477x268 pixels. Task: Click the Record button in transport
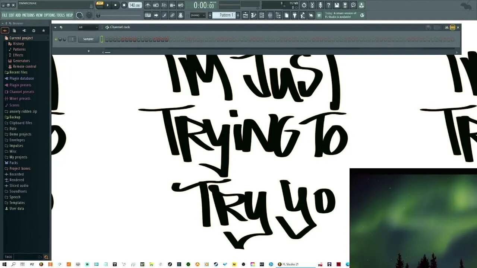(x=124, y=5)
